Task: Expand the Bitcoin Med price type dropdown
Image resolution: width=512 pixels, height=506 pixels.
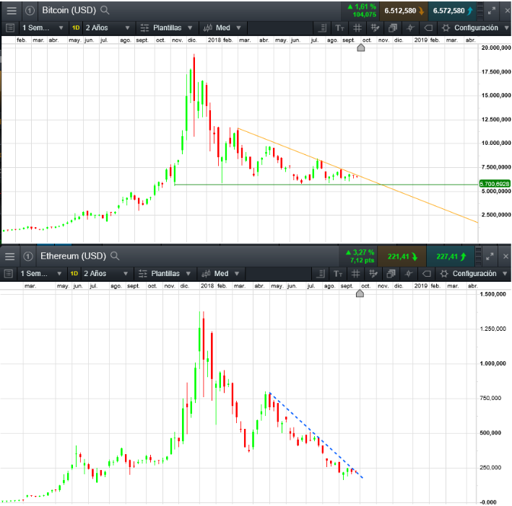Action: 239,28
